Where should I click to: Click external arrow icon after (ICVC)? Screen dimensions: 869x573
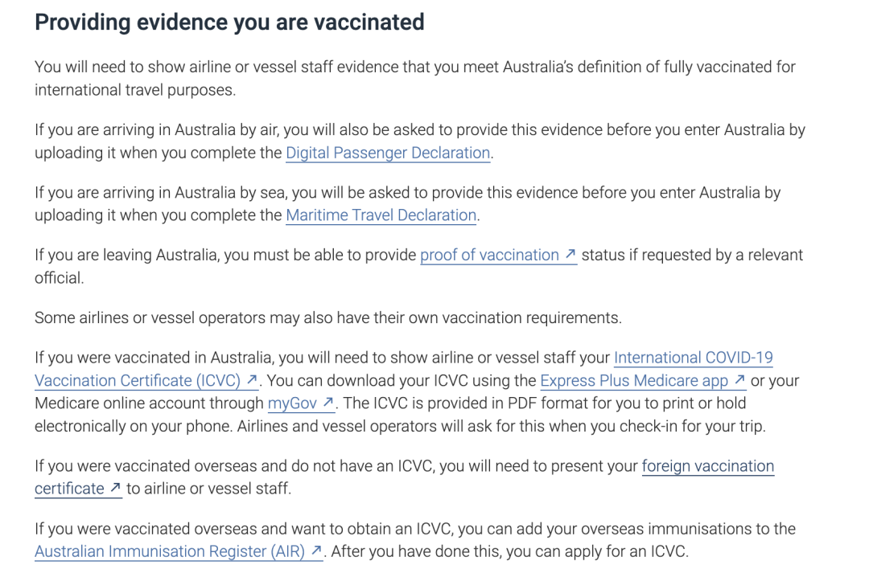[252, 380]
